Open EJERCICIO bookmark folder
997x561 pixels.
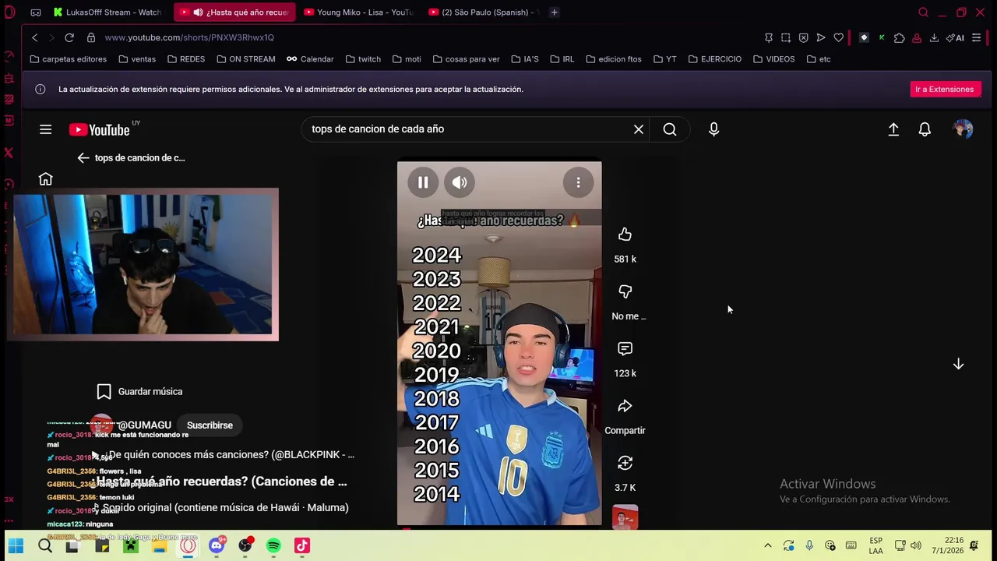tap(714, 59)
